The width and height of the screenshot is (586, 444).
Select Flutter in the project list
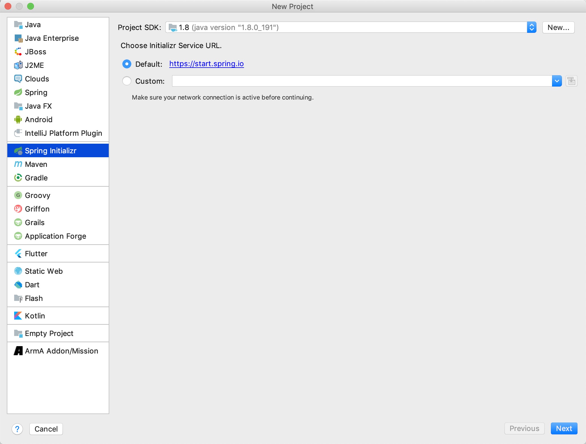[x=58, y=254]
